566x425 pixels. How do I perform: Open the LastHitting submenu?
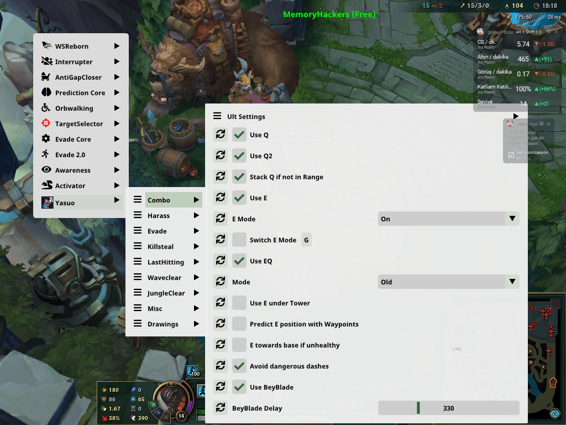click(166, 262)
